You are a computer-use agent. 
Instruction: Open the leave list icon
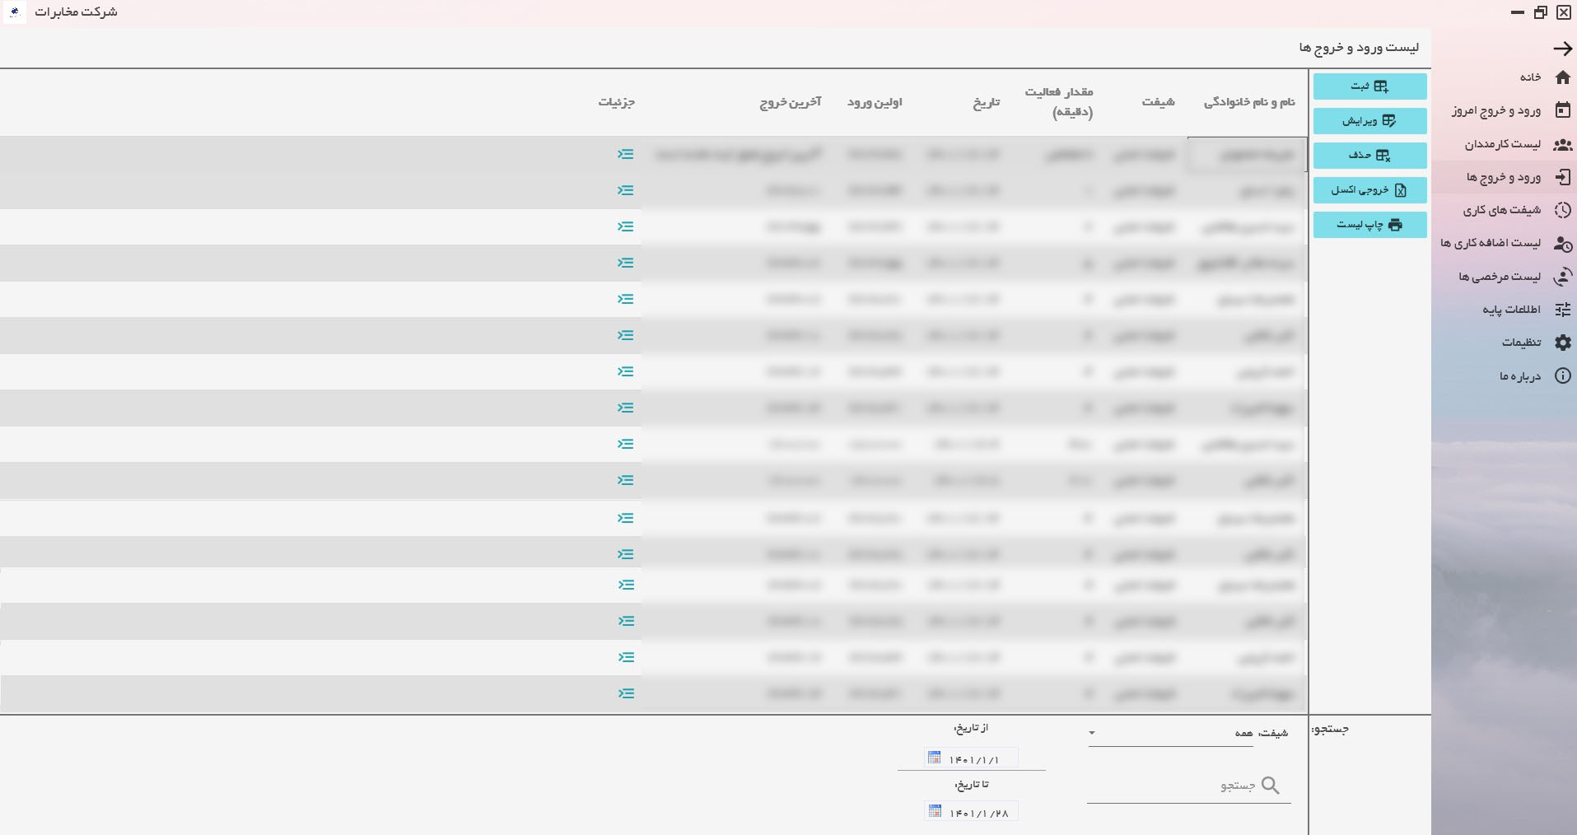click(1562, 277)
